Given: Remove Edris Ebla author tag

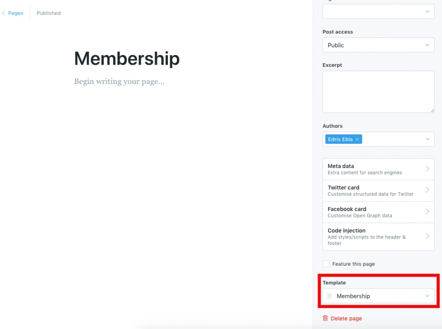Looking at the screenshot, I should 357,139.
